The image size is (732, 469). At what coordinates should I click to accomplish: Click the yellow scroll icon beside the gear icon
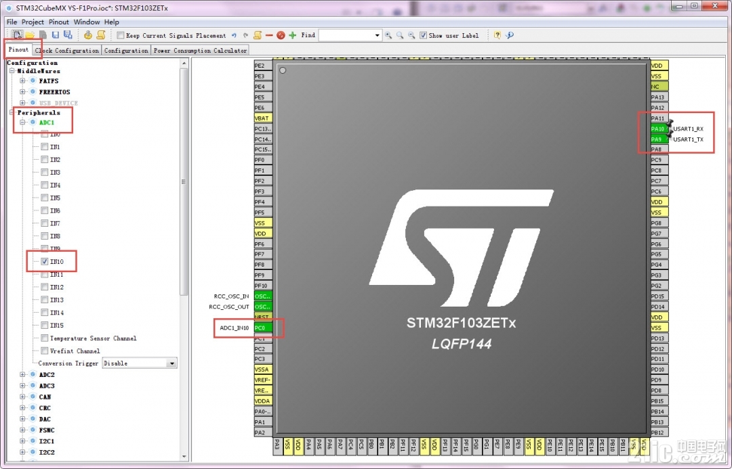100,35
